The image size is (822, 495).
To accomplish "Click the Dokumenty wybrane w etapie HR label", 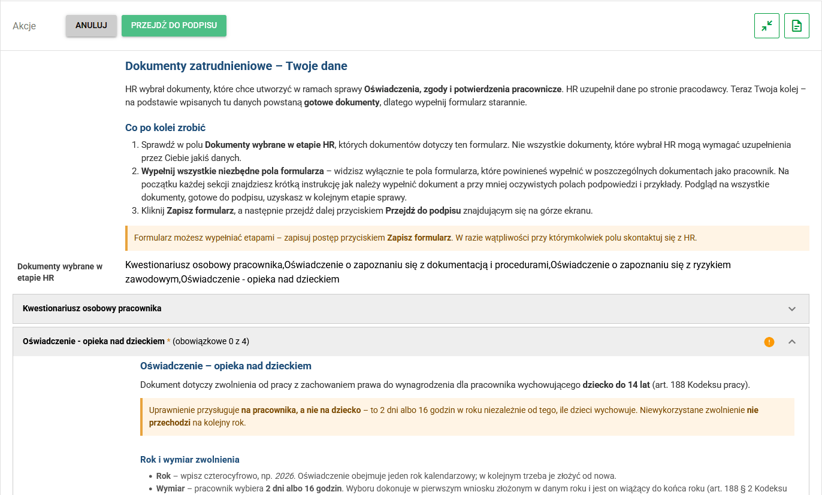I will (x=60, y=272).
